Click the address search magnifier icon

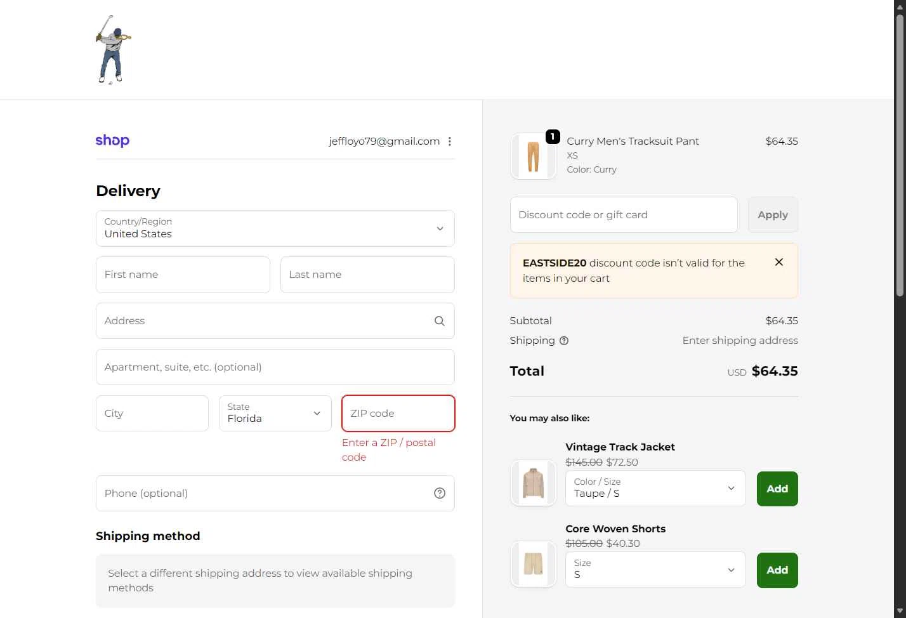439,321
